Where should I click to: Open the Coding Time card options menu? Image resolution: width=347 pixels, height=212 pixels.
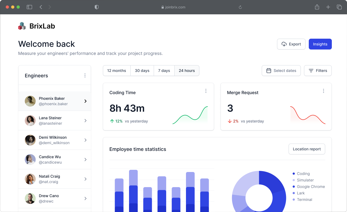(x=206, y=91)
